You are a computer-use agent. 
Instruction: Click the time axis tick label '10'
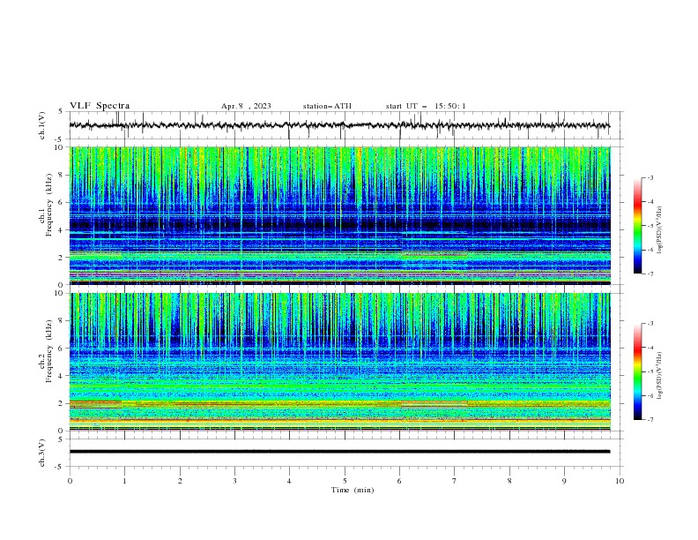coord(620,481)
